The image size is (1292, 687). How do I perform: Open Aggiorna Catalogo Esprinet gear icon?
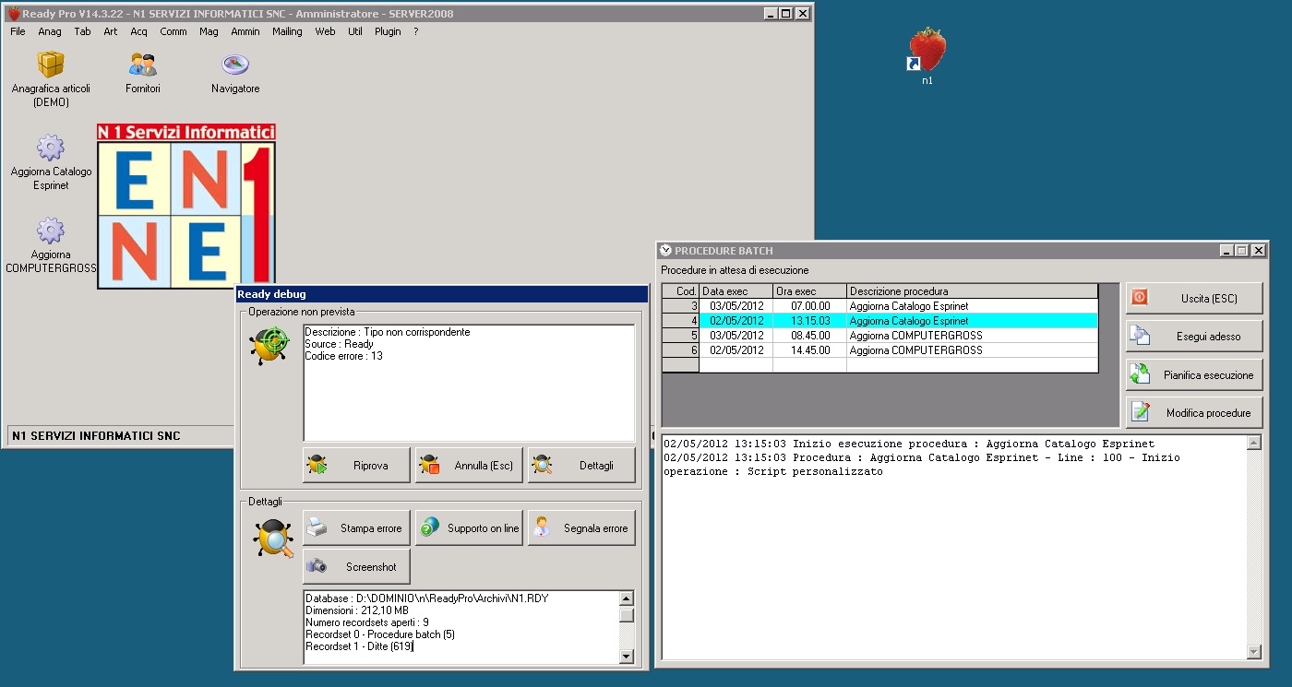(51, 148)
